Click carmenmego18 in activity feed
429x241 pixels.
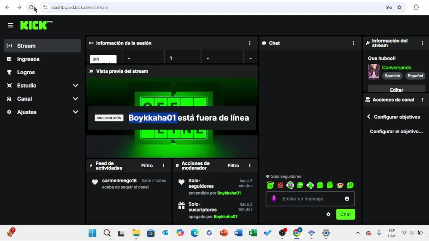[x=119, y=180]
